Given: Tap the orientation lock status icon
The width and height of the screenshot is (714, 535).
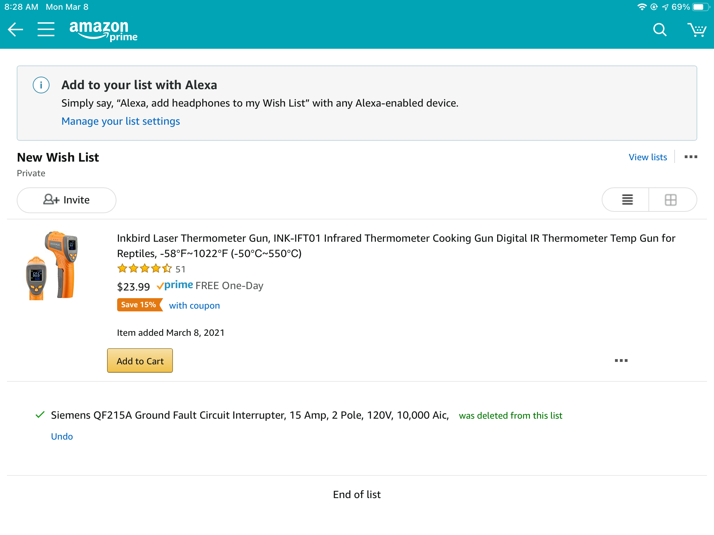Looking at the screenshot, I should (654, 7).
